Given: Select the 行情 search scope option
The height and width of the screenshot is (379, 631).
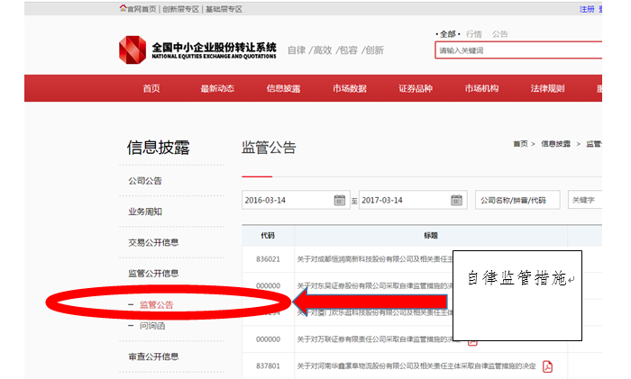Looking at the screenshot, I should [x=474, y=34].
